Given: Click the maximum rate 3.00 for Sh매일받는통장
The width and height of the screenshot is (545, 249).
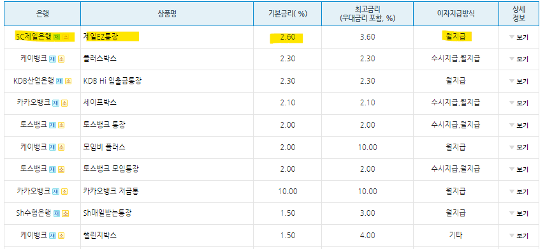Looking at the screenshot, I should 367,214.
